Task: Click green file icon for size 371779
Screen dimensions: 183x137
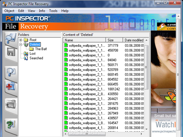Action: [66, 45]
